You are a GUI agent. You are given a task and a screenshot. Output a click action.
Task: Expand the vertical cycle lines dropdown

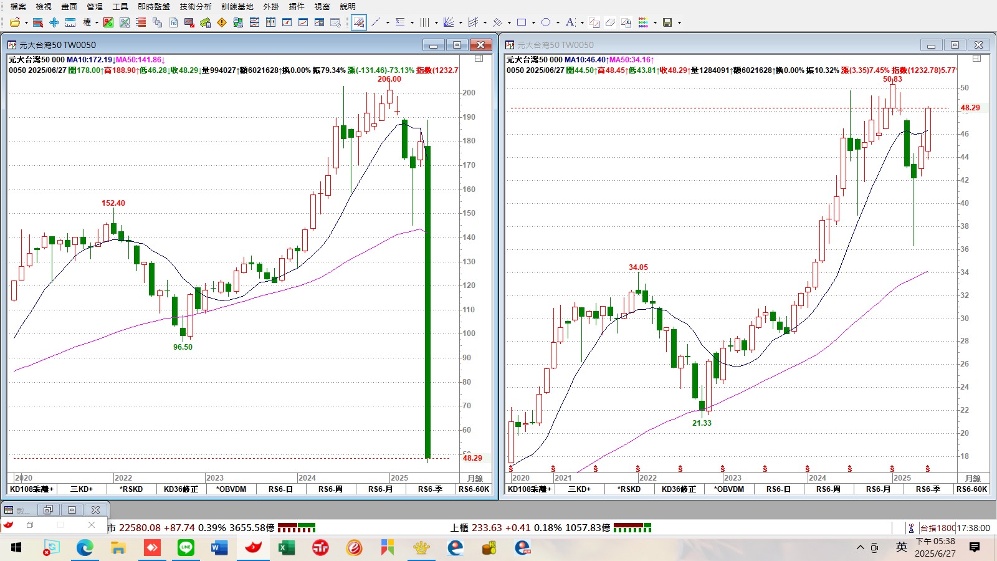tap(436, 23)
